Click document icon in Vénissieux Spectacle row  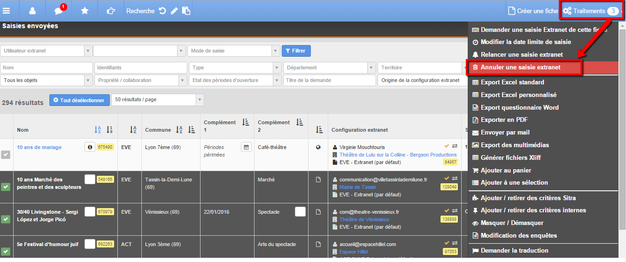tap(318, 212)
